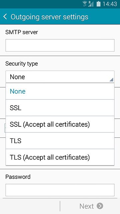
Task: Tap the Password label text
Action: click(18, 177)
